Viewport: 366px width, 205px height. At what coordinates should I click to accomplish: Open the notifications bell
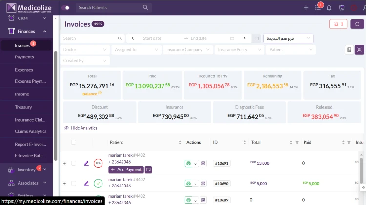click(x=329, y=8)
